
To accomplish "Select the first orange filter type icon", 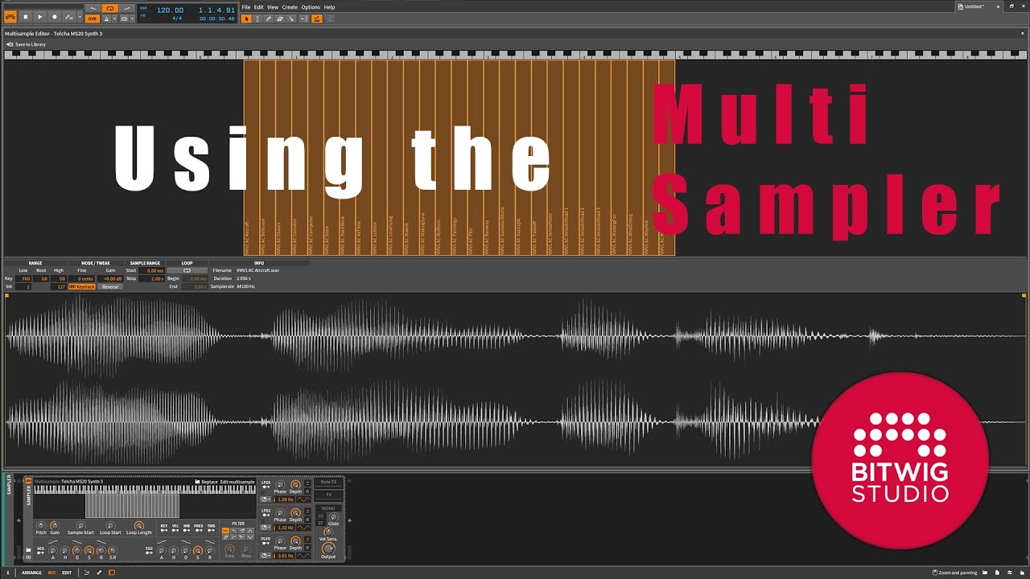I will 225,531.
